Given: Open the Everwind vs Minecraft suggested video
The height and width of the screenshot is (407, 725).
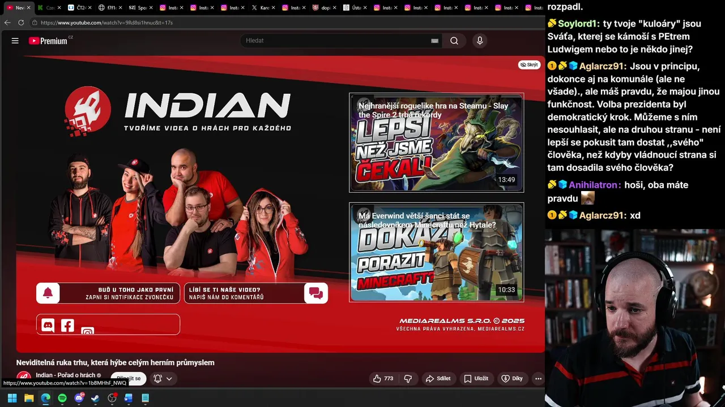Looking at the screenshot, I should pos(436,252).
